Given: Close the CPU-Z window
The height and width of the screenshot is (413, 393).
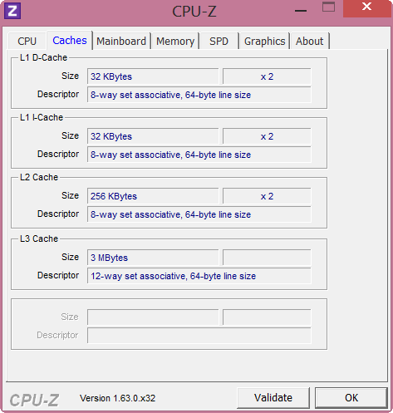Looking at the screenshot, I should pyautogui.click(x=366, y=8).
